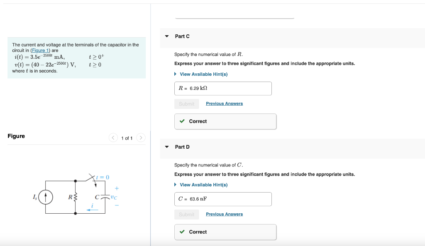Click the green checkmark in Part D Correct banner

click(x=182, y=232)
